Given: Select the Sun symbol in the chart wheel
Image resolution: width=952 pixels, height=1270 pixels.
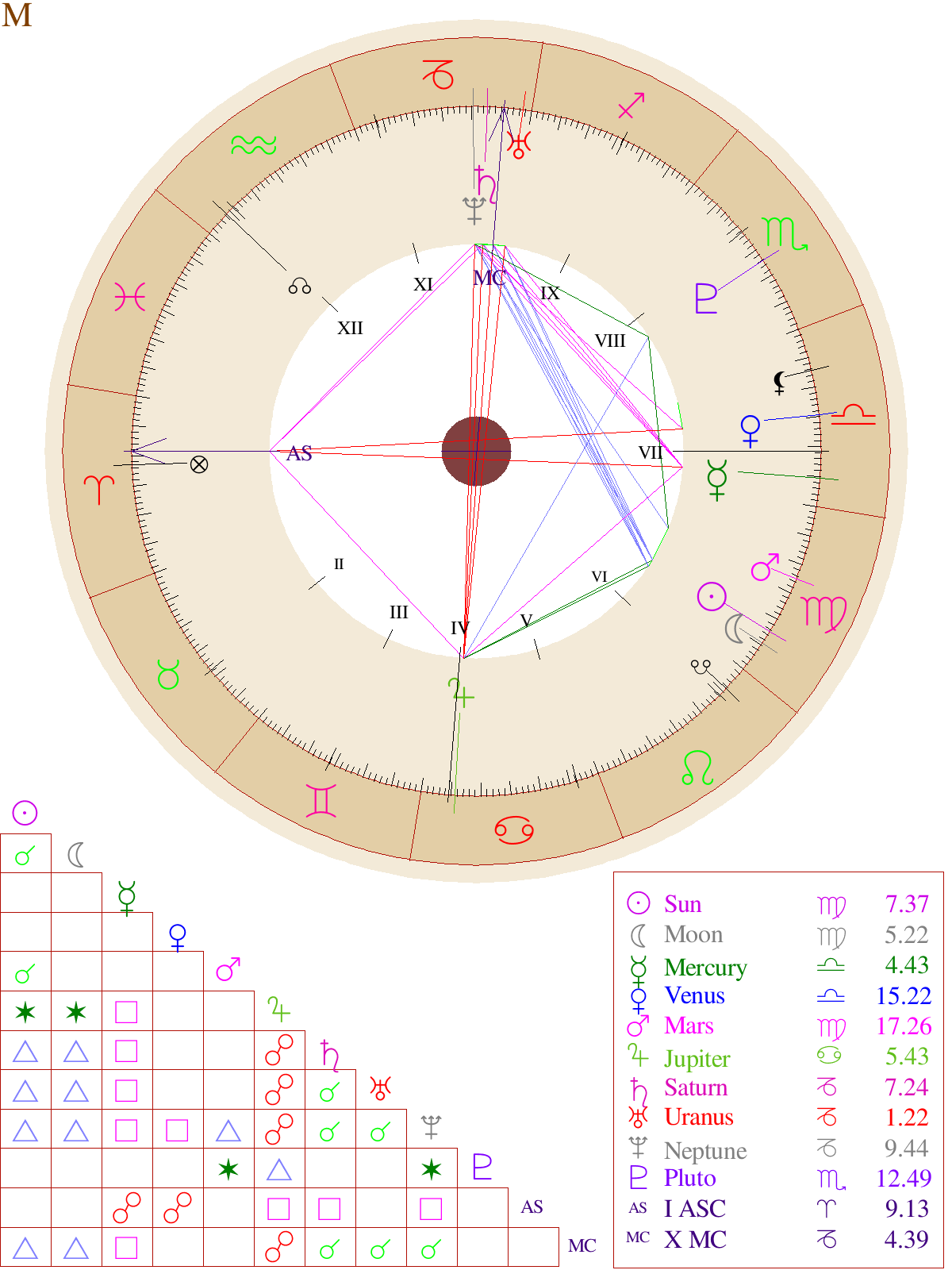Looking at the screenshot, I should (712, 596).
